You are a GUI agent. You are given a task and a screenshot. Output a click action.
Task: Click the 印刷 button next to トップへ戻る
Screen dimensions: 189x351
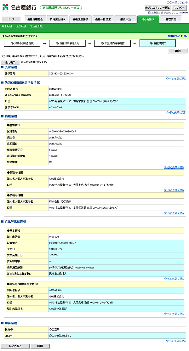40,346
